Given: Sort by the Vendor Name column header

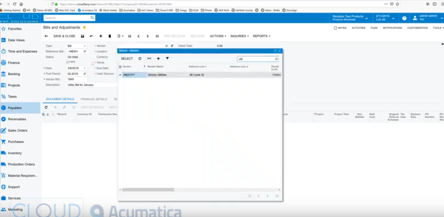Looking at the screenshot, I should 155,67.
